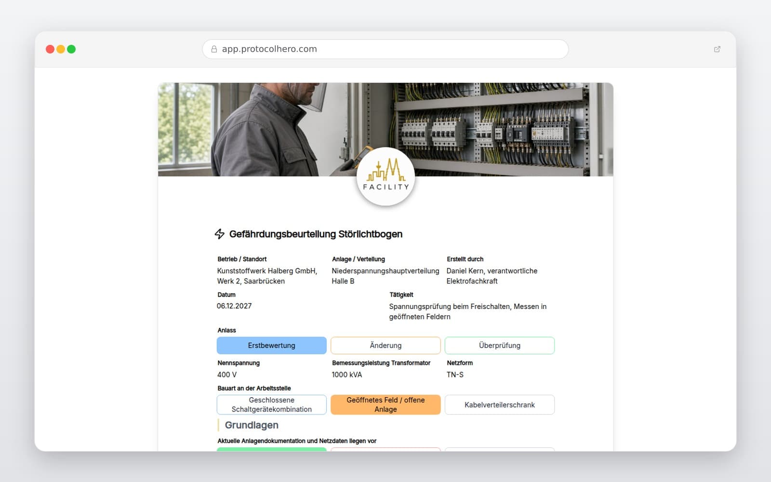Select the Überprüfung option
Image resolution: width=771 pixels, height=482 pixels.
click(500, 346)
